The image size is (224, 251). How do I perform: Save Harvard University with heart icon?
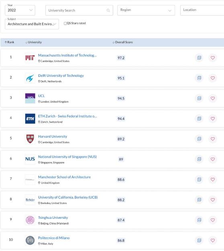pos(213,139)
